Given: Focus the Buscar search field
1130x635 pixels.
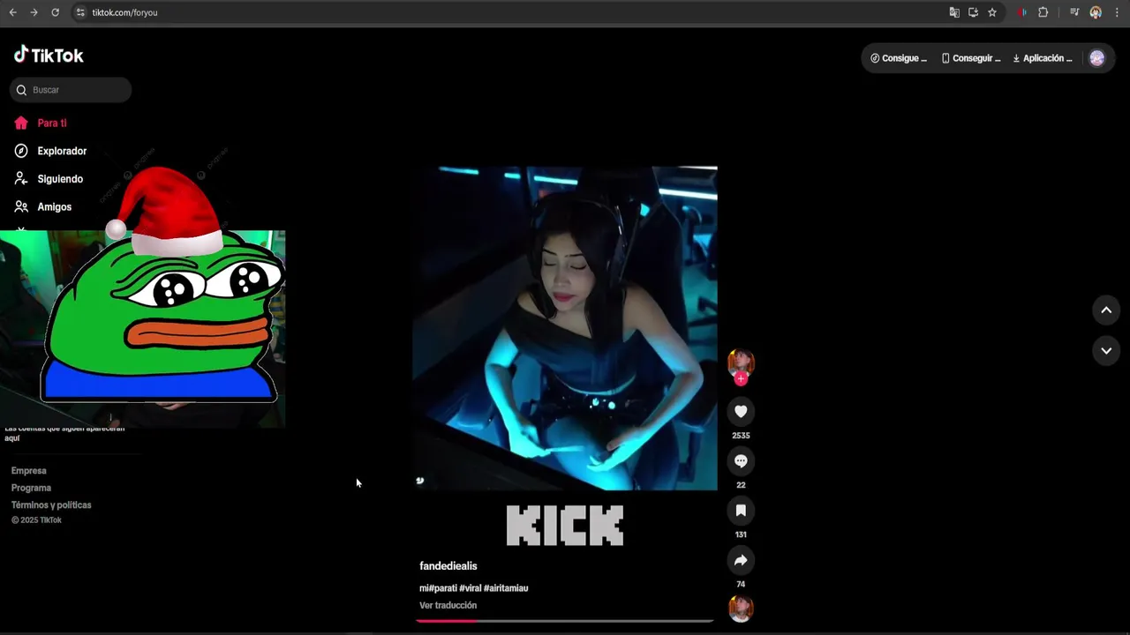Looking at the screenshot, I should (71, 90).
